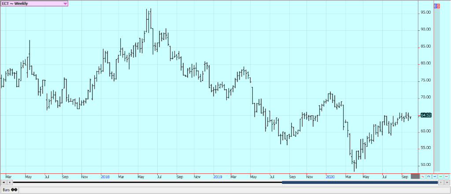Click the blue compress arrows icon
Viewport: 451px width, 194px height.
pos(435,176)
